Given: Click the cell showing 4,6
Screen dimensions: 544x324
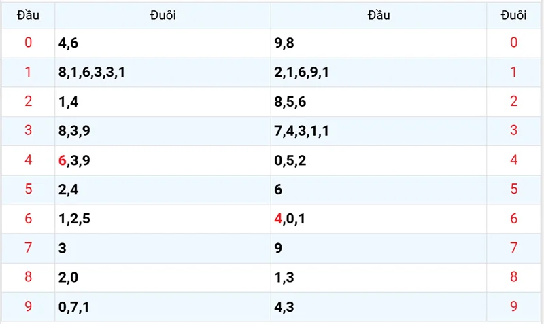Looking at the screenshot, I should pos(69,43).
